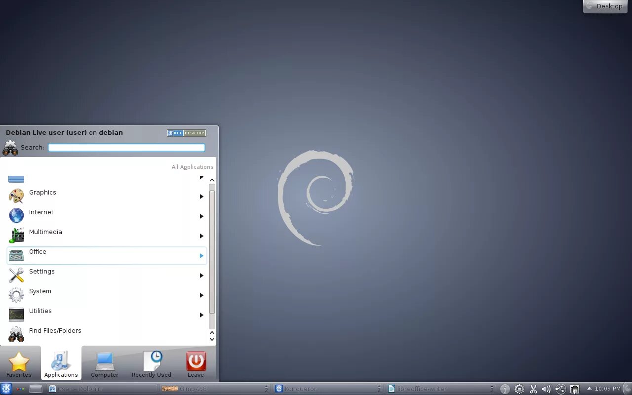The image size is (632, 395).
Task: Open the volume speaker tray icon
Action: click(x=547, y=389)
